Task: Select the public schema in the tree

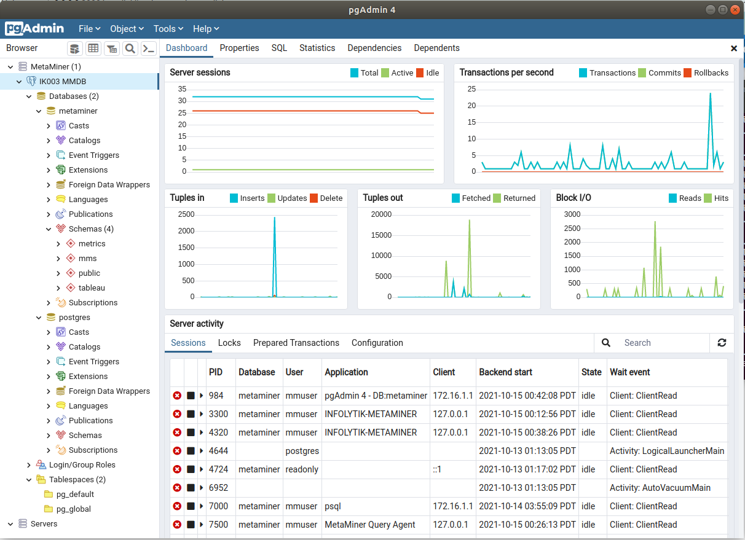Action: coord(89,273)
